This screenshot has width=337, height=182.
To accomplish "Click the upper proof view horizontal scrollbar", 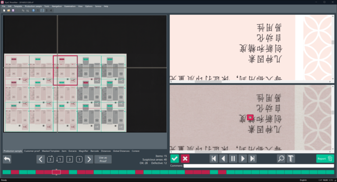I will point(251,82).
